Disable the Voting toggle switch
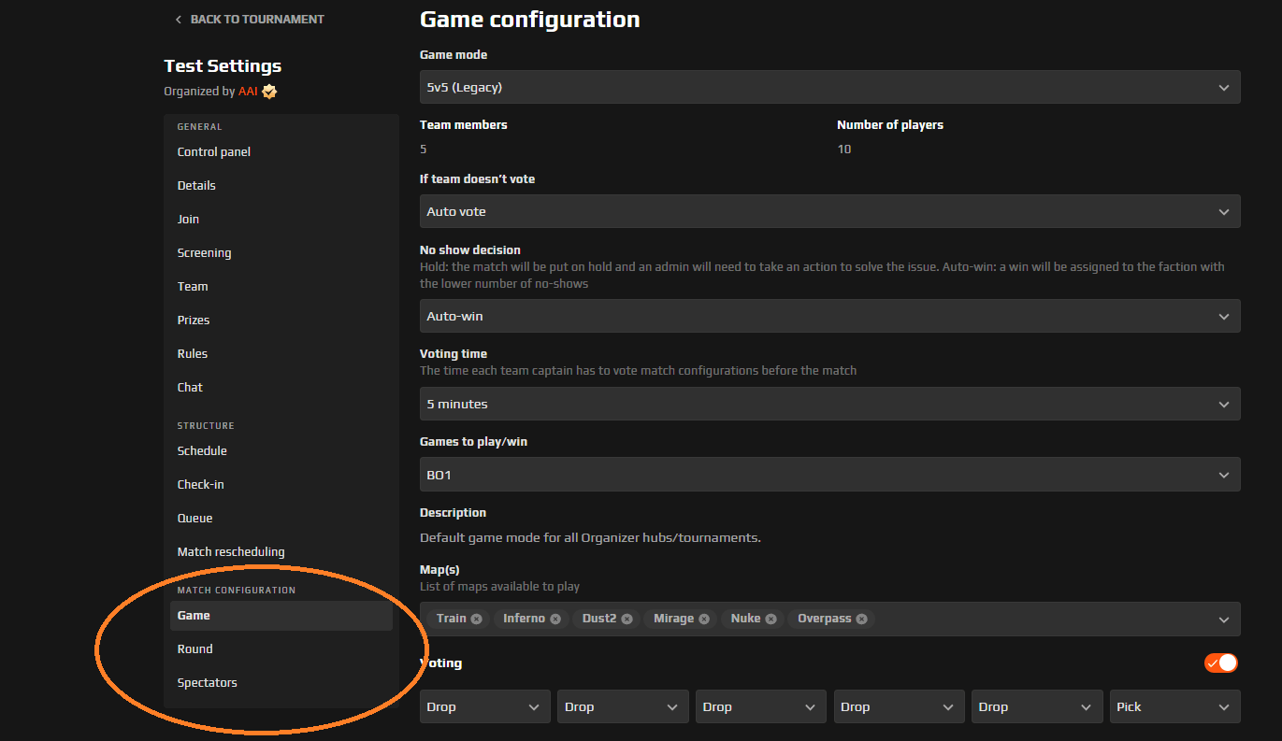Screen dimensions: 1282x741 point(1220,663)
